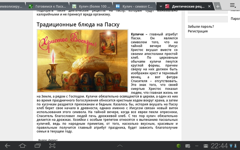Click the Забыли пароль? link

coord(201,27)
